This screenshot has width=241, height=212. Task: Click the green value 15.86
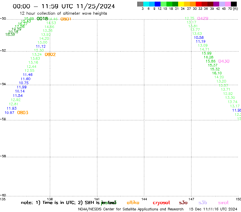click(x=211, y=61)
